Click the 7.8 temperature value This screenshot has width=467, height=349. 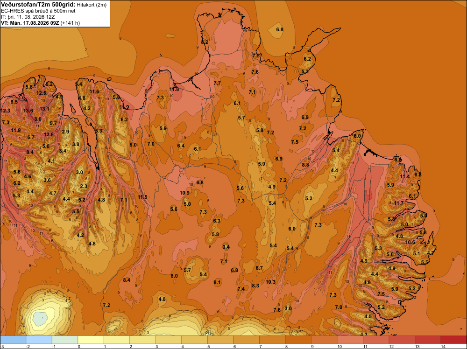pyautogui.click(x=339, y=307)
